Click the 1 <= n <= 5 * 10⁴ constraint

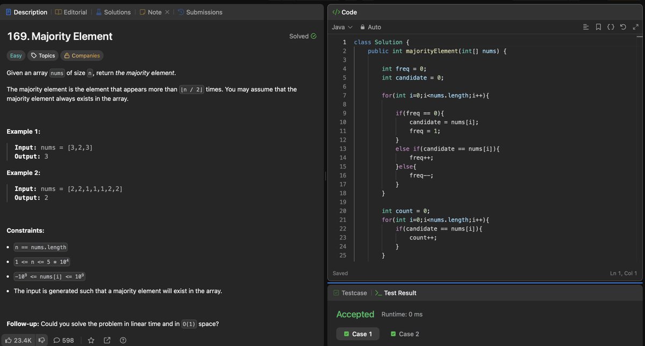pos(42,262)
